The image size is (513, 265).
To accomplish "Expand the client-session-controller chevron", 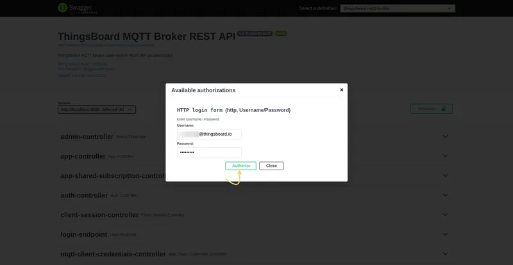I will (x=445, y=214).
